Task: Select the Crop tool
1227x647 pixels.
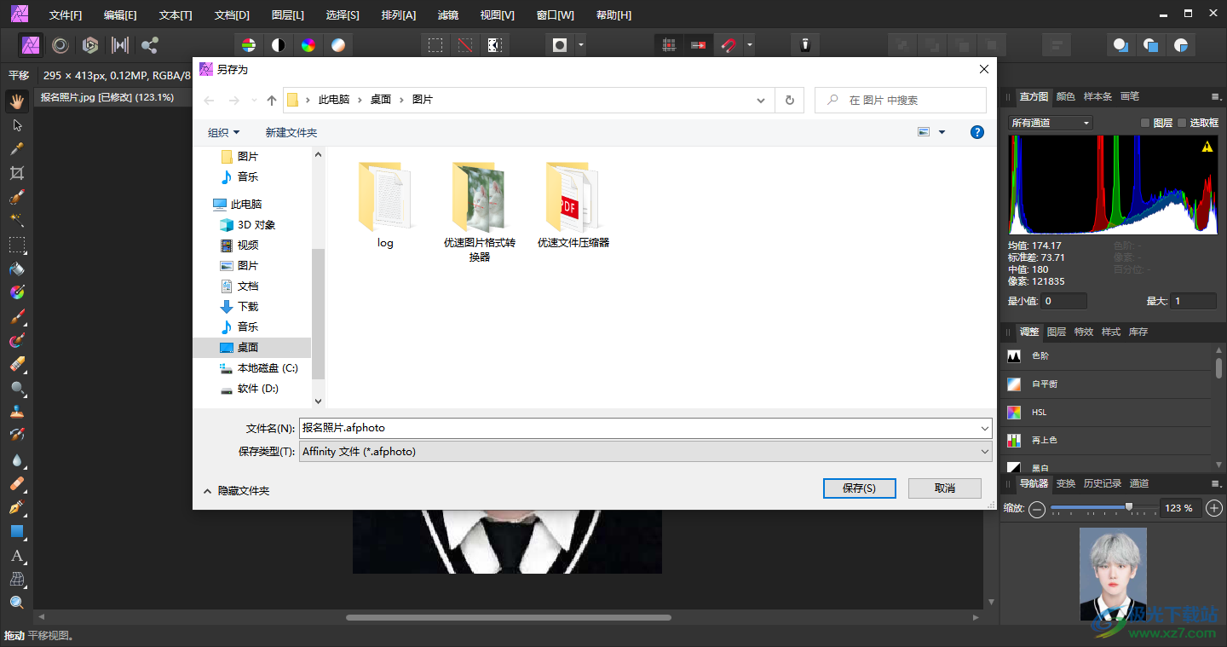Action: tap(16, 173)
